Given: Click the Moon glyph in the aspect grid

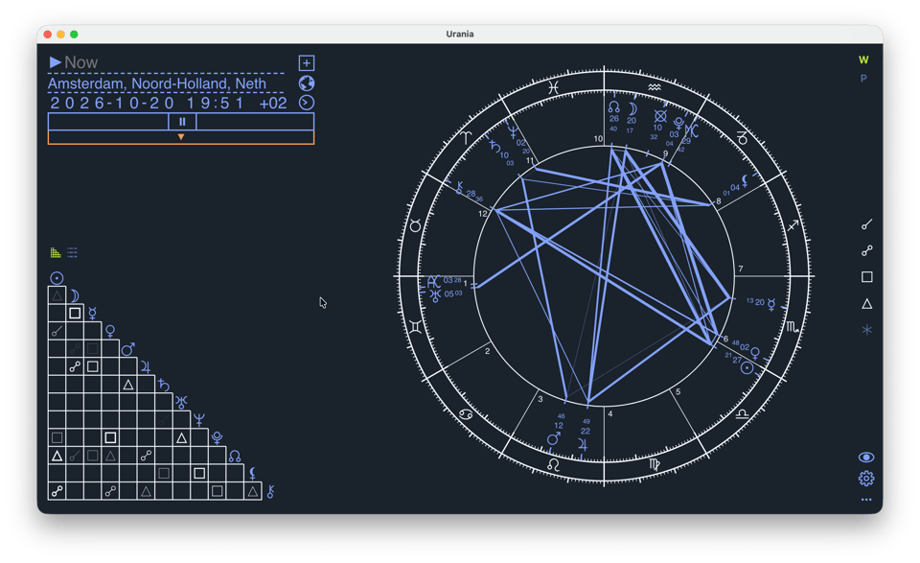Looking at the screenshot, I should [x=75, y=295].
